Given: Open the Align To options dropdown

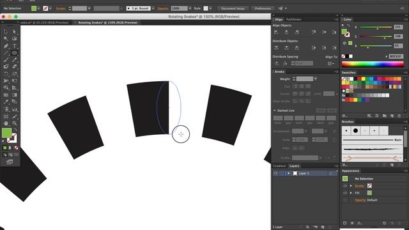Looking at the screenshot, I should point(331,63).
